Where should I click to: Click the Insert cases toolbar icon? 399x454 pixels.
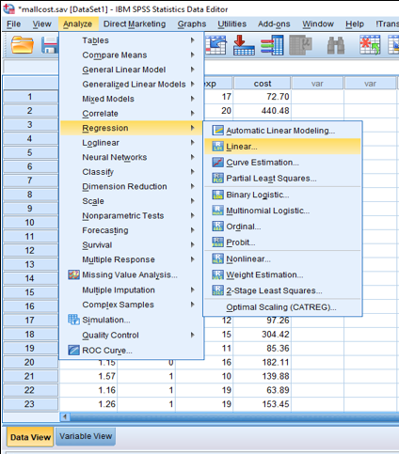(370, 45)
